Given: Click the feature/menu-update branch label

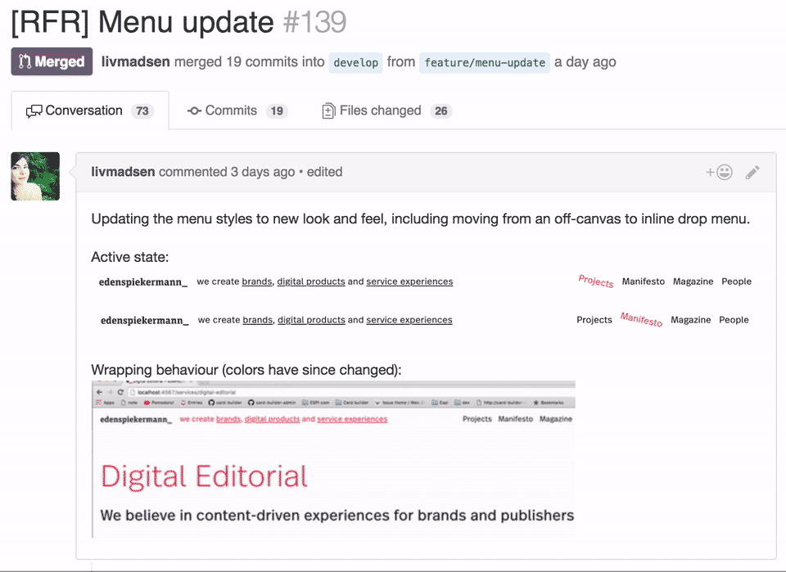Looking at the screenshot, I should pos(485,63).
